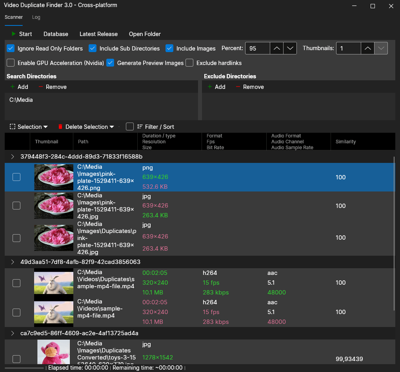Viewport: 400px width, 372px height.
Task: Open the Filter / Sort options
Action: (x=155, y=126)
